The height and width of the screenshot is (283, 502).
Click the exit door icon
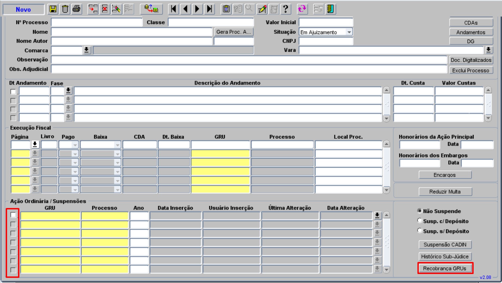coord(330,9)
